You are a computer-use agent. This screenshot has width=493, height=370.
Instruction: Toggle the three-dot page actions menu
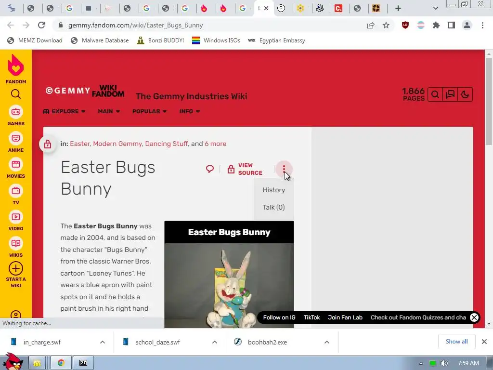pyautogui.click(x=284, y=169)
